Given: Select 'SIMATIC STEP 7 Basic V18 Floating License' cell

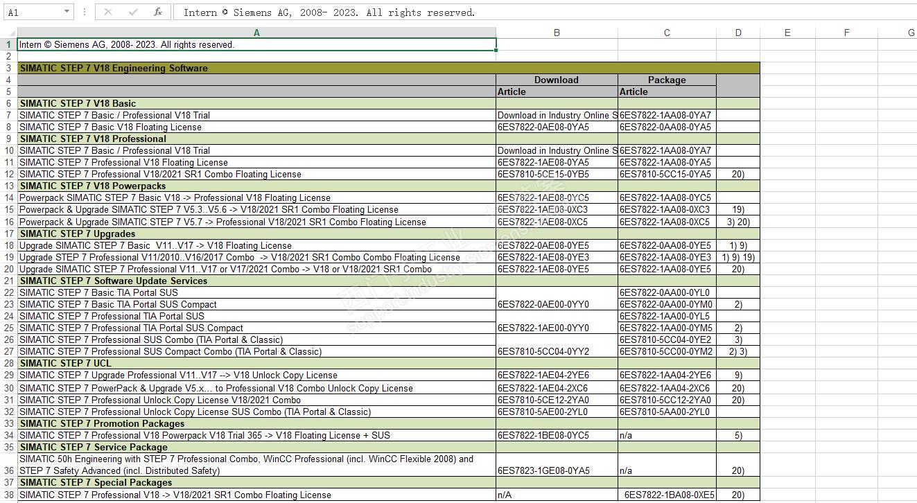Looking at the screenshot, I should click(256, 127).
